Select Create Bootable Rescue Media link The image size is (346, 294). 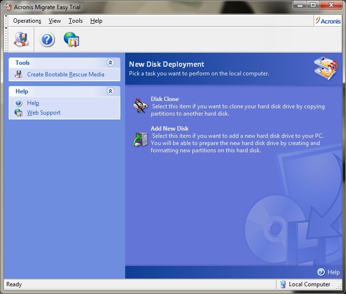tap(66, 74)
